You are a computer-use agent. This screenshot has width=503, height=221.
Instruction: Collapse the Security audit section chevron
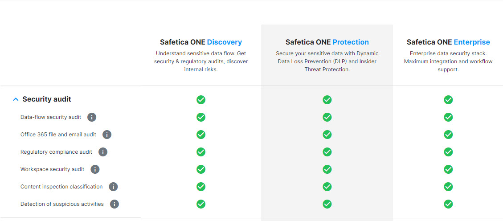pos(16,99)
